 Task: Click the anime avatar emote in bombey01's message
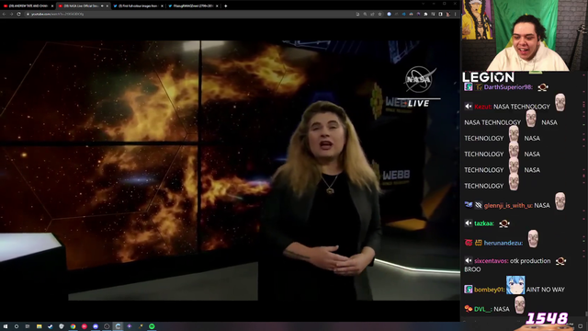coord(515,285)
